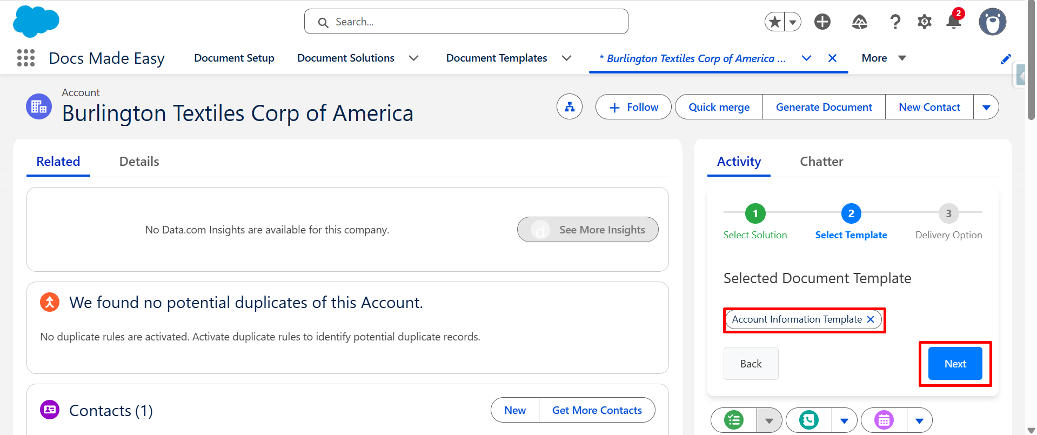Go Back to previous step
1037x435 pixels.
tap(751, 364)
